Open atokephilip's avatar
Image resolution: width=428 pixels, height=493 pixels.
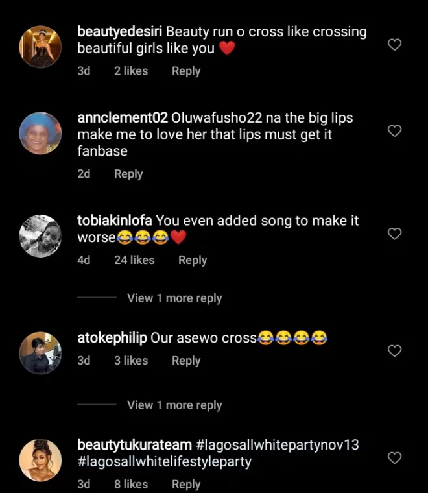point(41,353)
